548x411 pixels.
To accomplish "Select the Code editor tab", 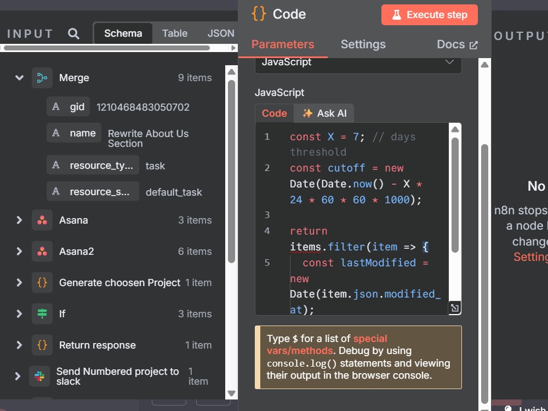I will click(275, 113).
